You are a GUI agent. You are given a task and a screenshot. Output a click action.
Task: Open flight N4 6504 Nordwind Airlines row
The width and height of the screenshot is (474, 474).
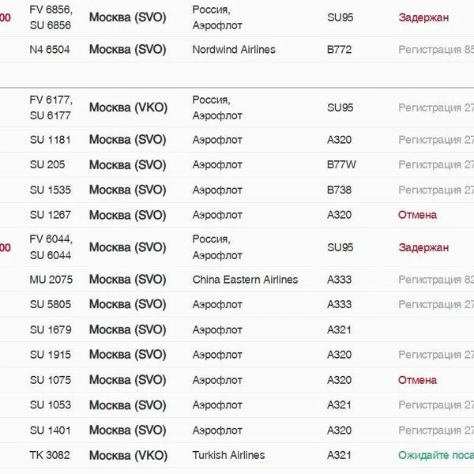[x=237, y=50]
